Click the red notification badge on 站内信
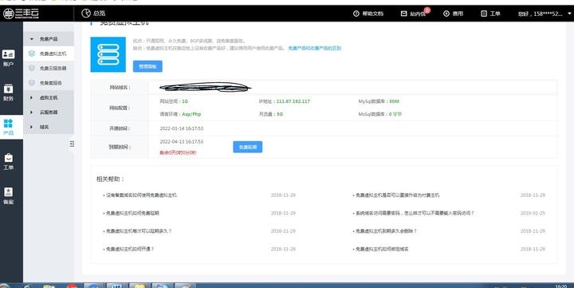574x288 pixels. coord(427,10)
